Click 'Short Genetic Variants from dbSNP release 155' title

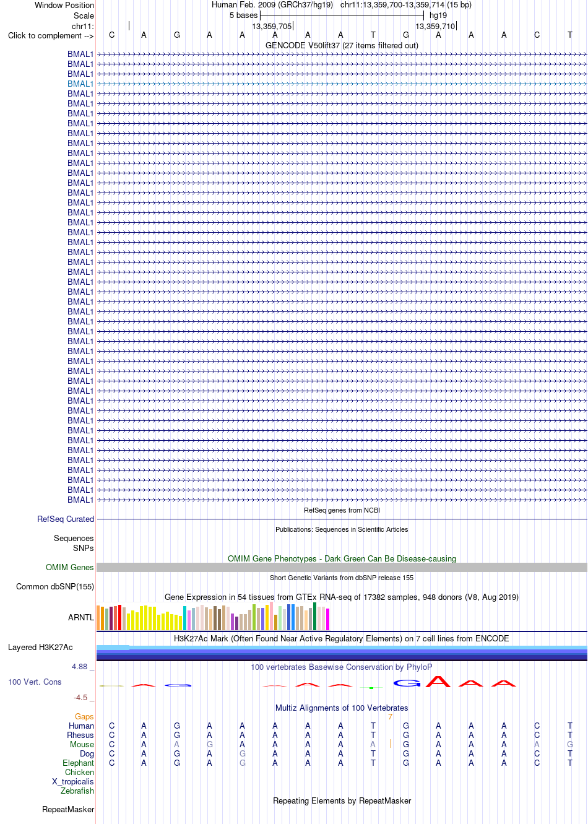pos(342,578)
